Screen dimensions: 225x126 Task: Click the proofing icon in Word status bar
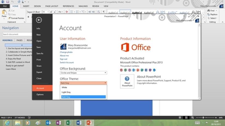(29, 118)
